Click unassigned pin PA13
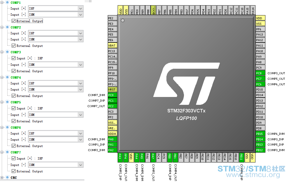The height and width of the screenshot is (182, 287). (x=260, y=34)
